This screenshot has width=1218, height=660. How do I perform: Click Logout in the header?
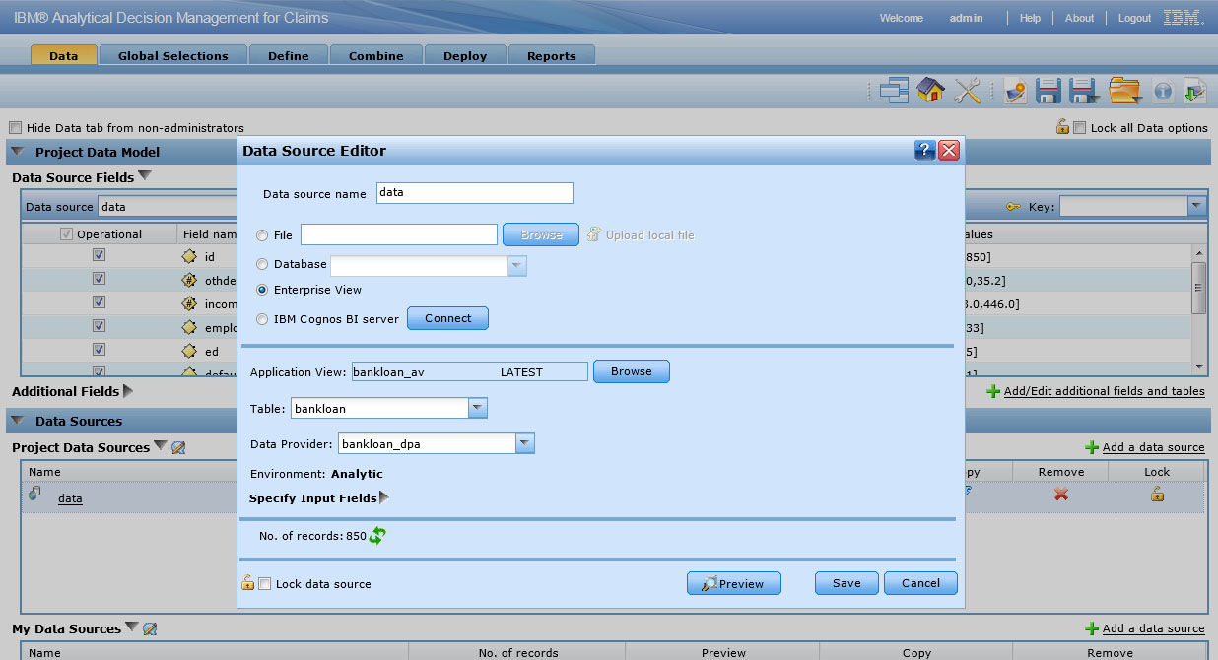[1134, 18]
